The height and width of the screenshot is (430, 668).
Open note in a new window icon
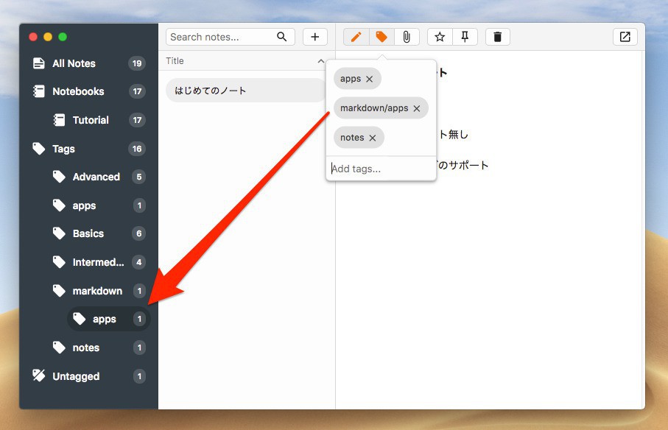coord(625,37)
